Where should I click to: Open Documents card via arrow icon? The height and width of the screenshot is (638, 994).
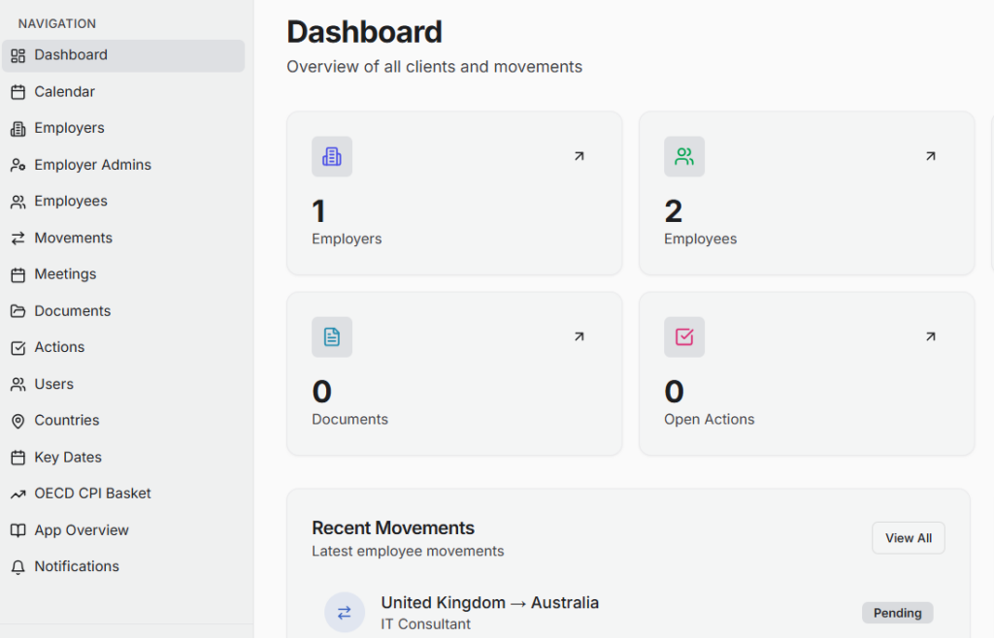coord(579,336)
